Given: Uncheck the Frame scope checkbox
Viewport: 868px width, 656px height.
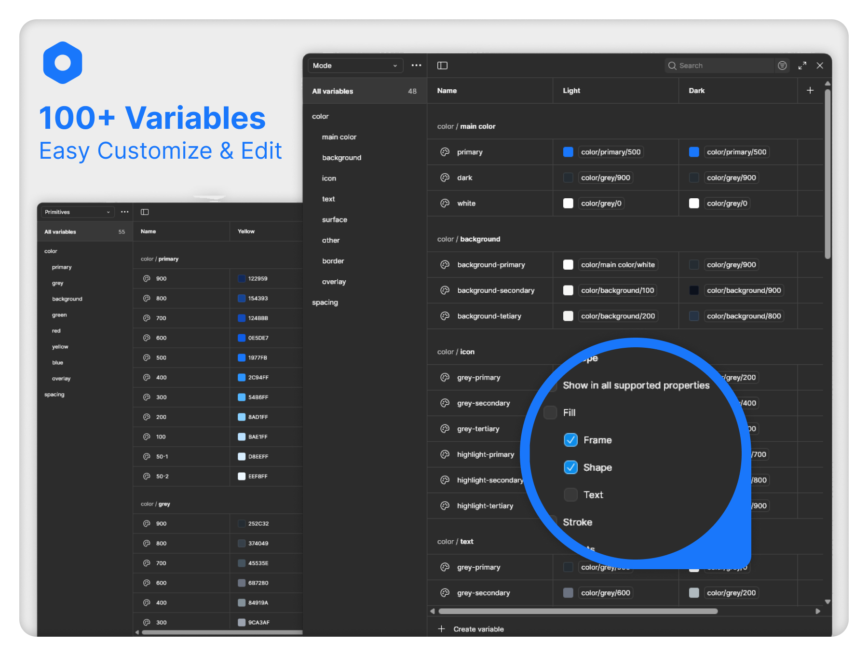Looking at the screenshot, I should click(x=570, y=440).
